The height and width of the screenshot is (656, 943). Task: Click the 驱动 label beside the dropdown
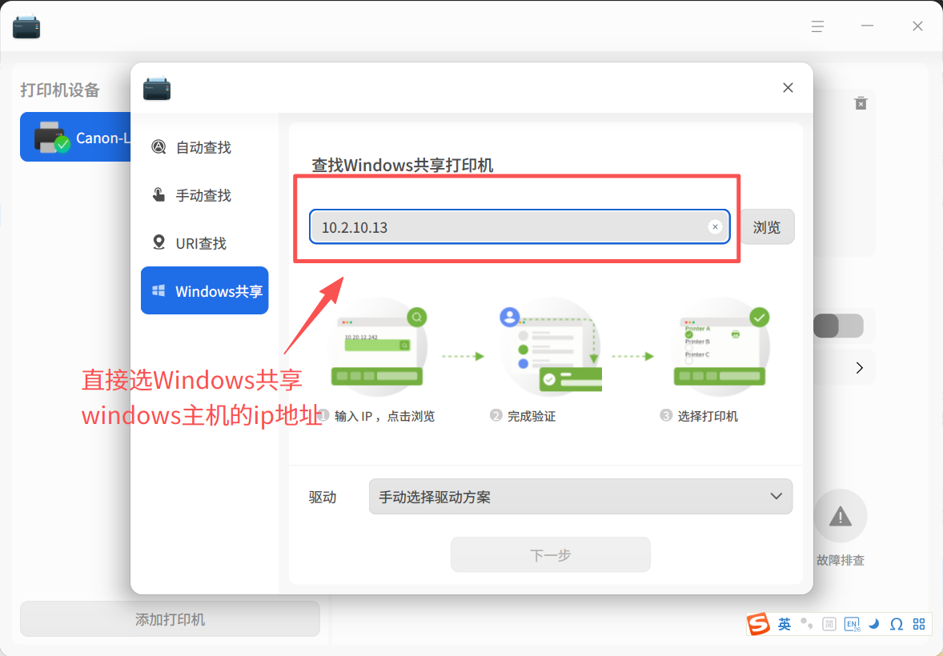click(323, 498)
